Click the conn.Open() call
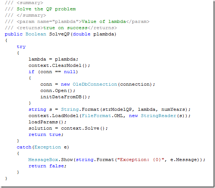 (58, 90)
